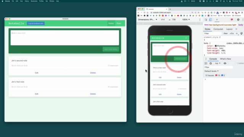Click the Chrome address bar URL
244x137 pixels.
162,13
